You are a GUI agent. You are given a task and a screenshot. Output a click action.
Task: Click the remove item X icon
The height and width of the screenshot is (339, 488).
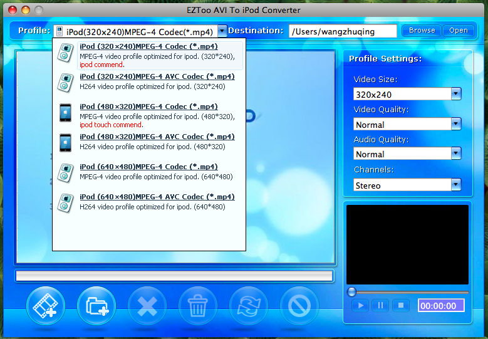coord(147,306)
